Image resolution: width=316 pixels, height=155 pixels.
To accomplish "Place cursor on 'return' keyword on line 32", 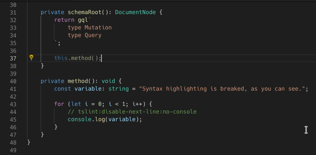I will tap(64, 20).
